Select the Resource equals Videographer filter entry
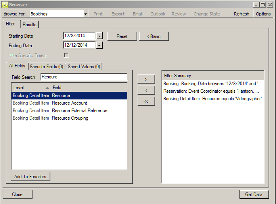This screenshot has width=276, height=204. [213, 99]
